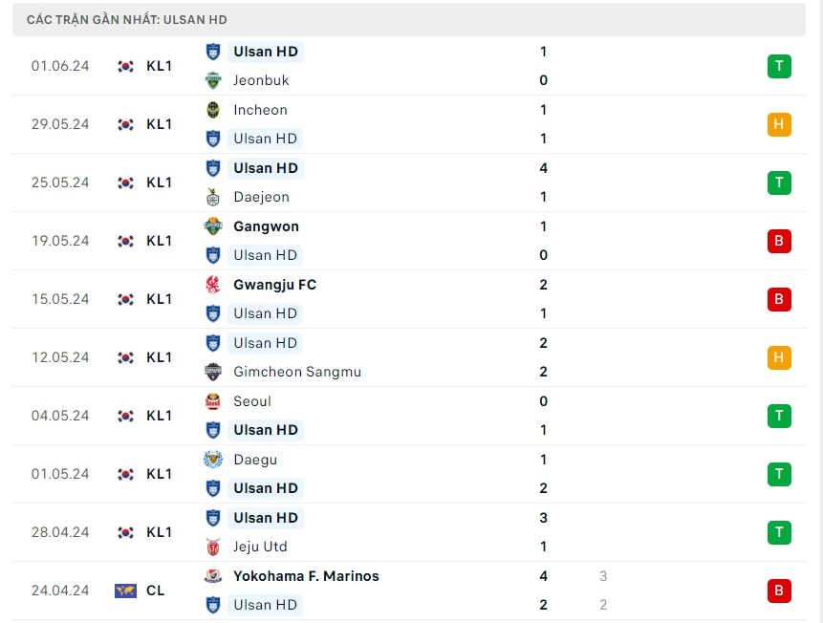This screenshot has height=623, width=823.
Task: Click the Daejeon team crest icon
Action: click(212, 197)
